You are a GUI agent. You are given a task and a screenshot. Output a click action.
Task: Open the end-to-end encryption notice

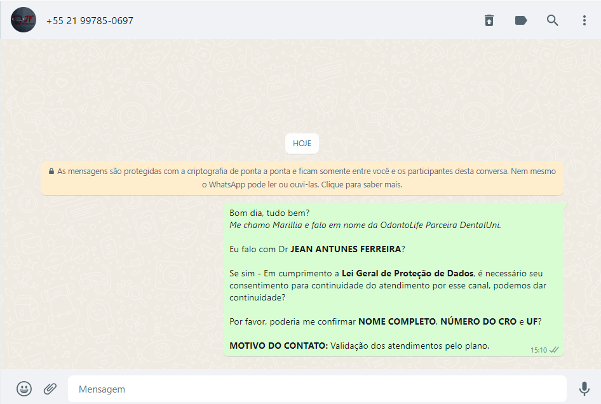tap(302, 178)
